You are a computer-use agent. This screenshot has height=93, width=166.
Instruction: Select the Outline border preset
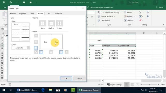51,23
